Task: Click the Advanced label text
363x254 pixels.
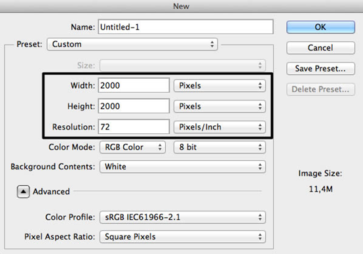Action: pos(51,192)
